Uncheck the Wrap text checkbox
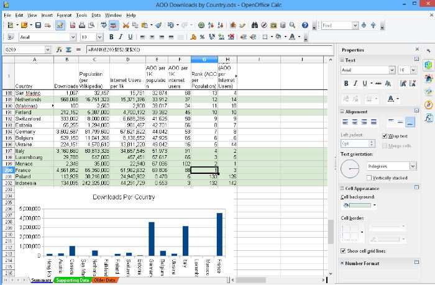The width and height of the screenshot is (435, 285). (385, 136)
